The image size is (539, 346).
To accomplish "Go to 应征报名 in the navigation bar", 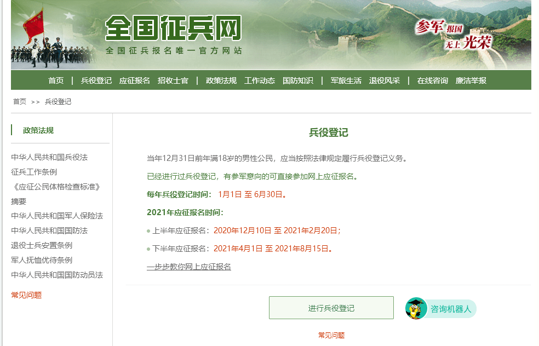I will 134,80.
